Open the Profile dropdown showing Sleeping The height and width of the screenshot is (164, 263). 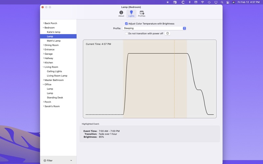point(155,29)
